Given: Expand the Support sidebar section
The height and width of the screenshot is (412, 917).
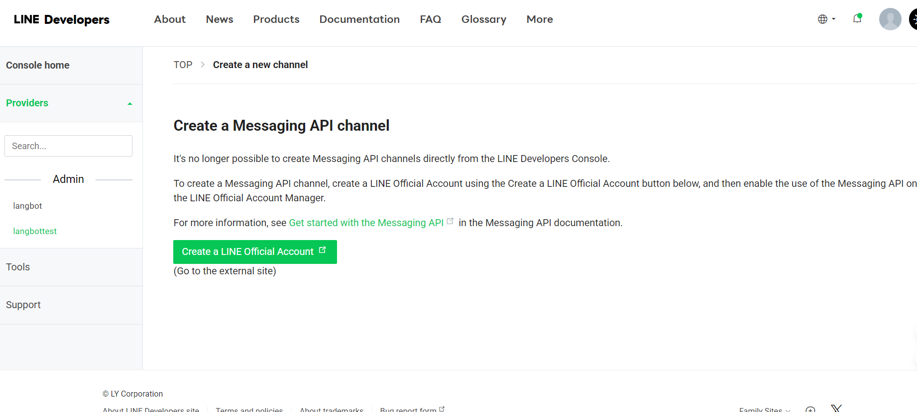Looking at the screenshot, I should pyautogui.click(x=23, y=305).
